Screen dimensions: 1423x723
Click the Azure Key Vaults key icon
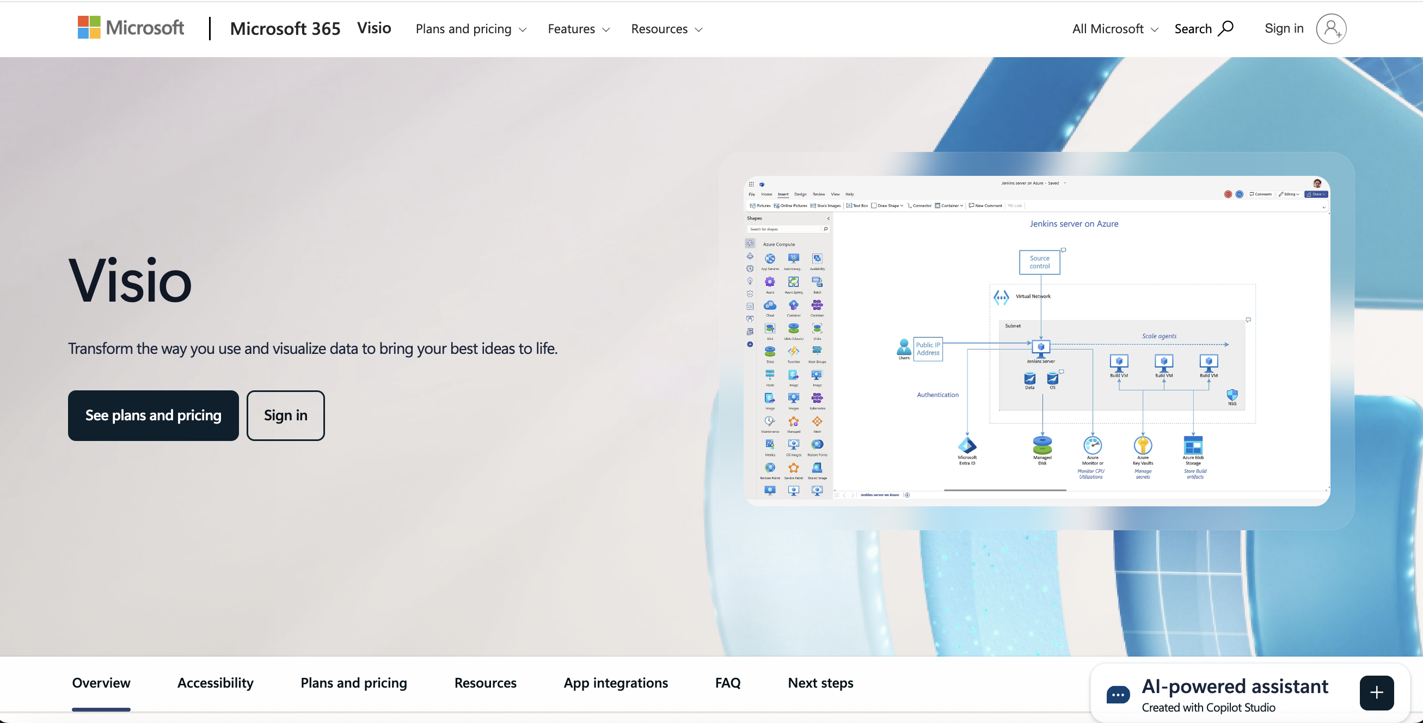[x=1143, y=445]
